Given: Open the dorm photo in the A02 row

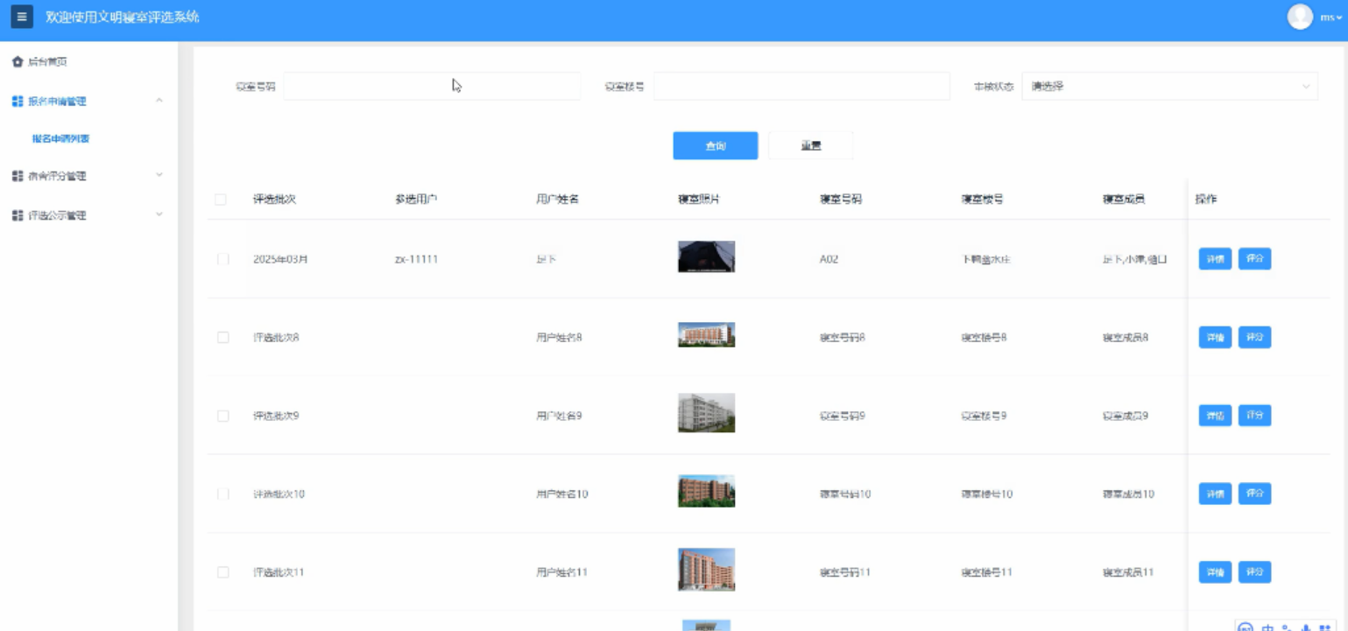Looking at the screenshot, I should (x=706, y=257).
